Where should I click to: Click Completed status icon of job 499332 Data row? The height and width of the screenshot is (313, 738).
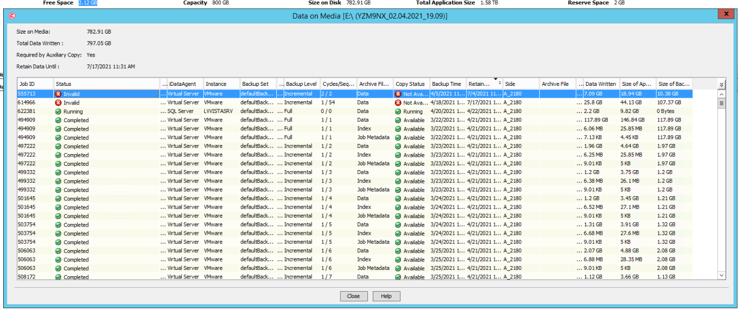point(59,172)
